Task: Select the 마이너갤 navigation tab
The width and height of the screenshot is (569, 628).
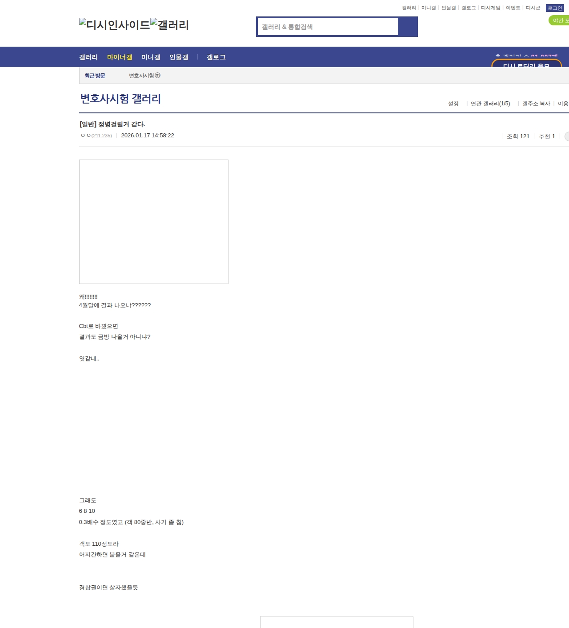Action: tap(119, 57)
